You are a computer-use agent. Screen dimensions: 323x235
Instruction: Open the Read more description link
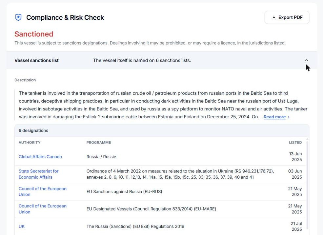pos(274,117)
